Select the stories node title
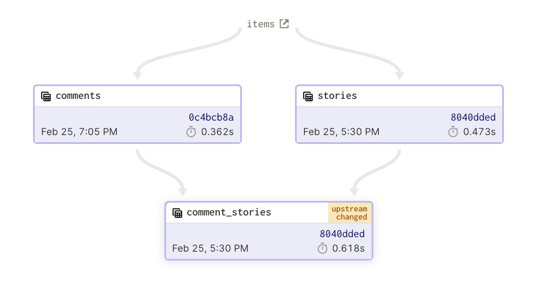549x283 pixels. tap(337, 96)
